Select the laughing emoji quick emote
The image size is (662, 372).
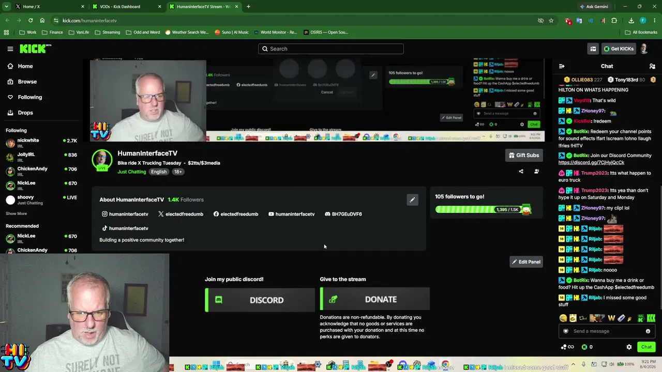tap(563, 318)
